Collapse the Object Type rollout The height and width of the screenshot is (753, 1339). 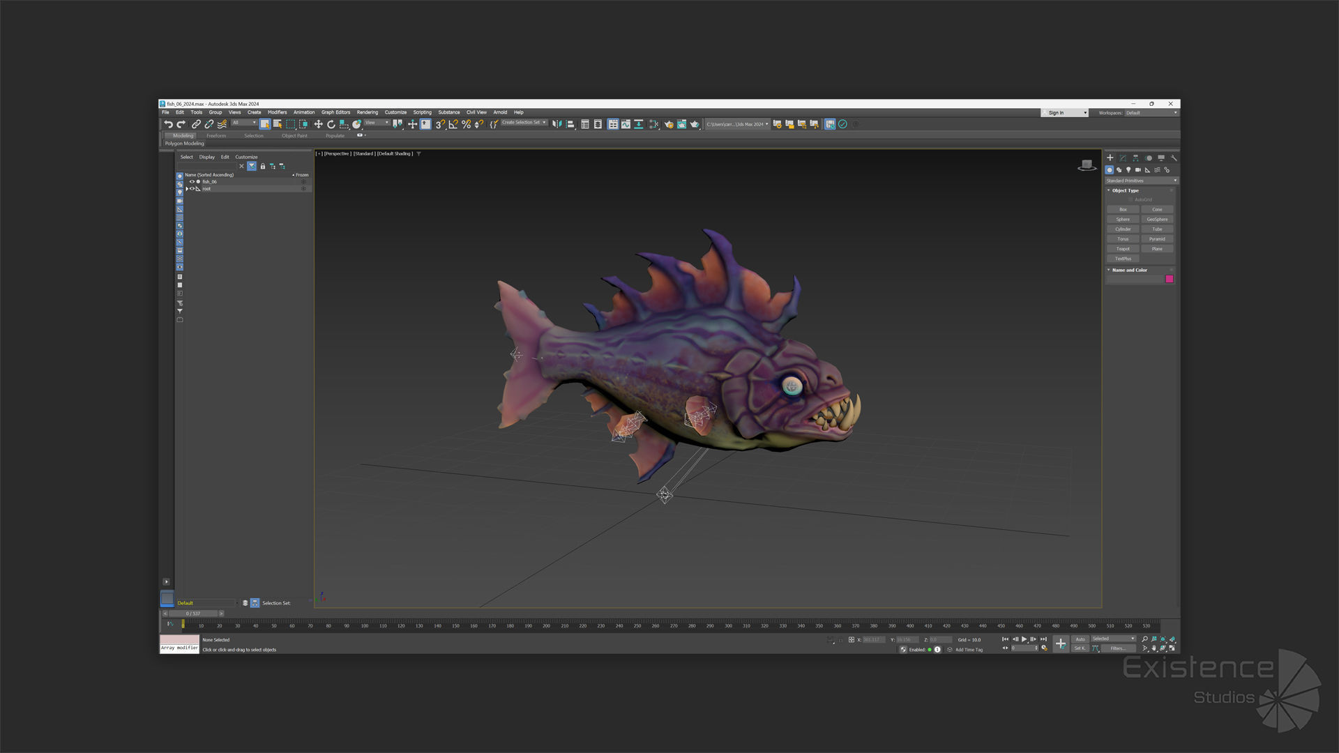coord(1109,190)
